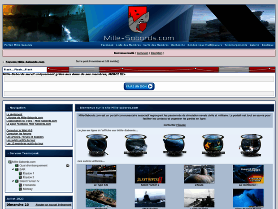The height and width of the screenshot is (209, 278).
Task: Open the Dangerous Waters conference thumbnail
Action: tap(248, 174)
